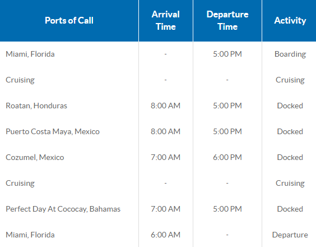Select the Departure activity cell
This screenshot has width=316, height=247.
click(x=290, y=235)
